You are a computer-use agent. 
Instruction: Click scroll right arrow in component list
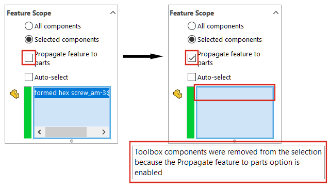[104, 132]
